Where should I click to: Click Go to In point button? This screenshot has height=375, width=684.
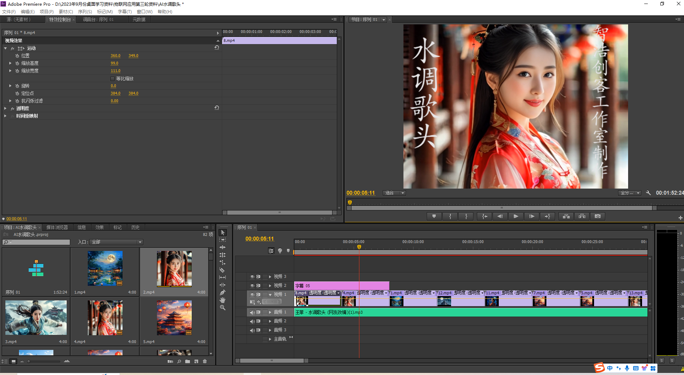[484, 216]
